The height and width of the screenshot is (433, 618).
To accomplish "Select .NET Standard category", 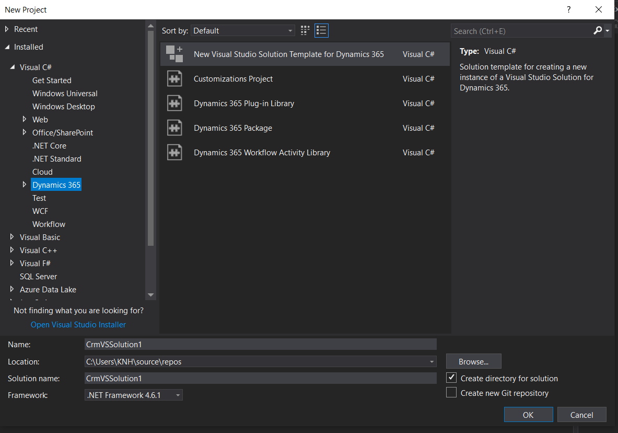I will (57, 158).
